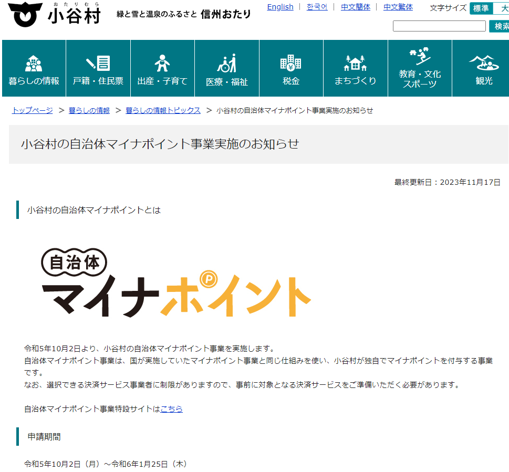This screenshot has width=509, height=472.
Task: Click the 小谷村 site title text
Action: (x=75, y=16)
